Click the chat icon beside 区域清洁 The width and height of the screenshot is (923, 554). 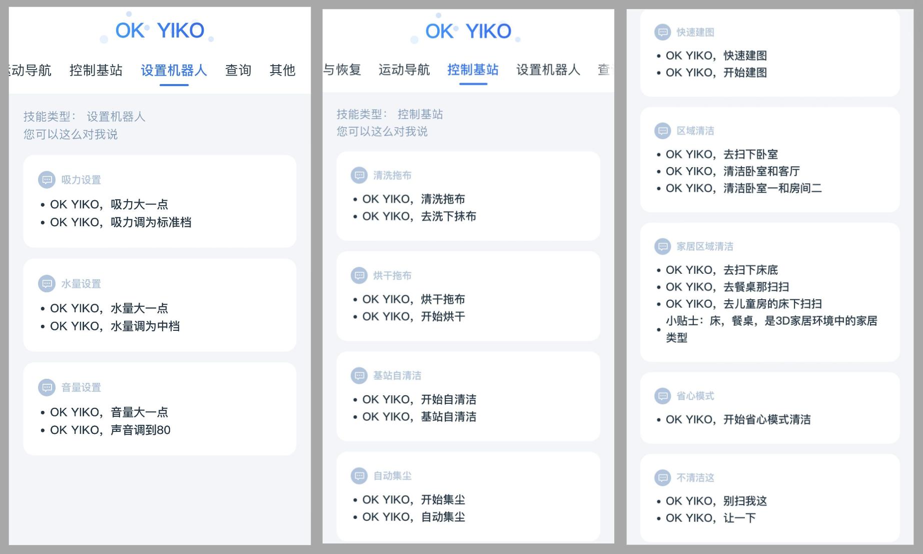663,131
